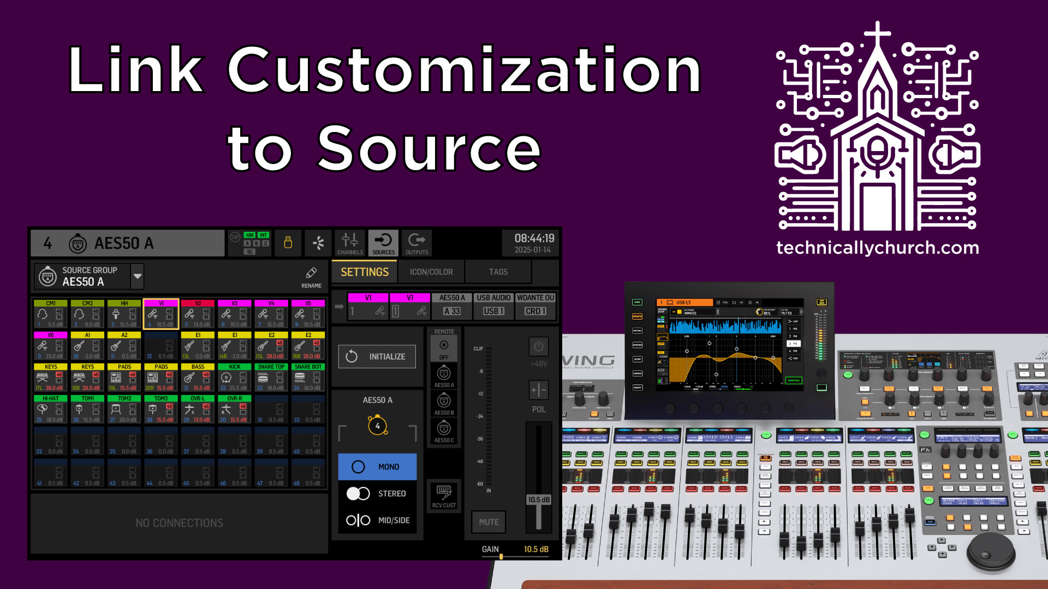Switch to the ICON/COLOR tab
The width and height of the screenshot is (1048, 589).
[x=431, y=272]
